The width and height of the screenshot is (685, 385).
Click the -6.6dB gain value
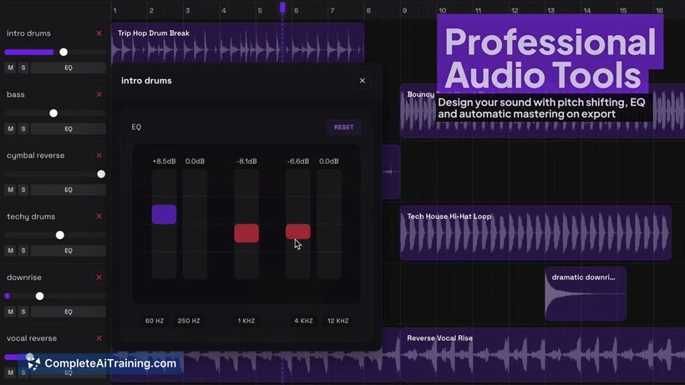pyautogui.click(x=298, y=161)
